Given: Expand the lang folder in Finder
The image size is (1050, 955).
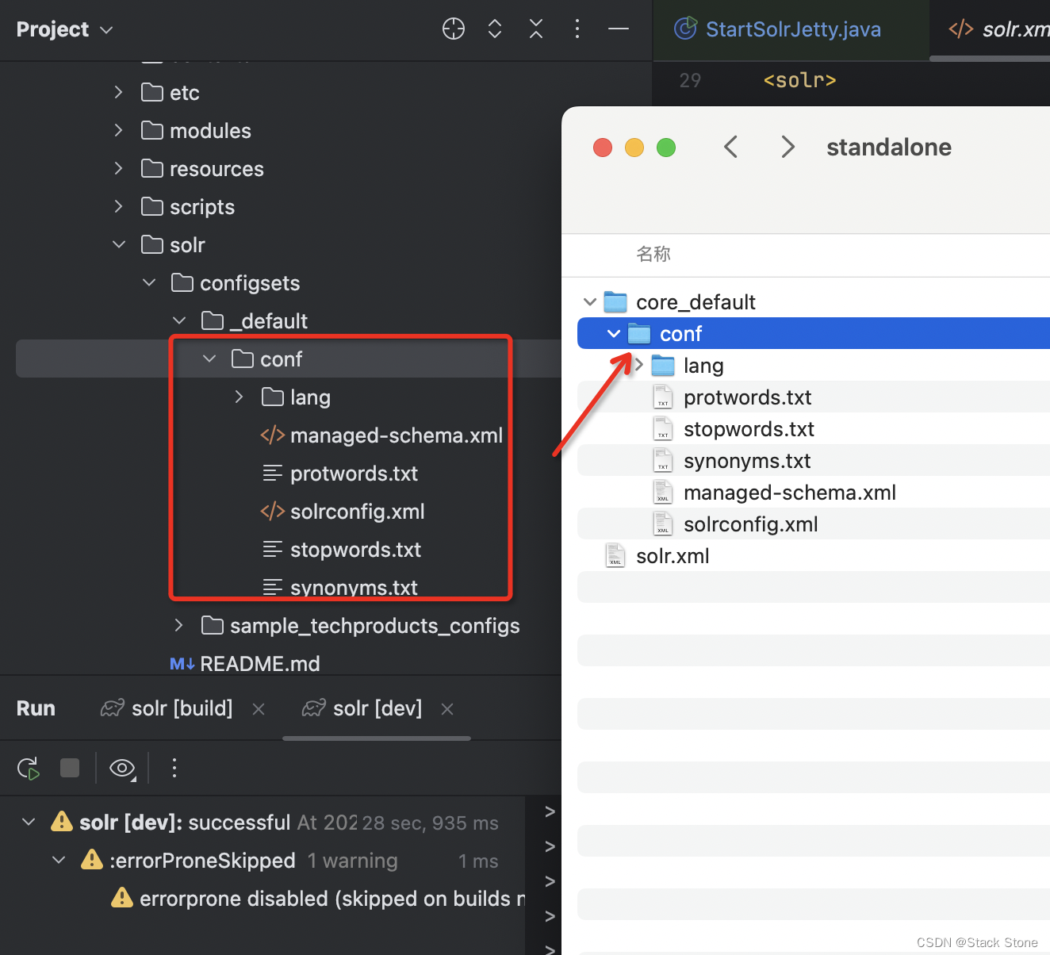Looking at the screenshot, I should pyautogui.click(x=638, y=365).
